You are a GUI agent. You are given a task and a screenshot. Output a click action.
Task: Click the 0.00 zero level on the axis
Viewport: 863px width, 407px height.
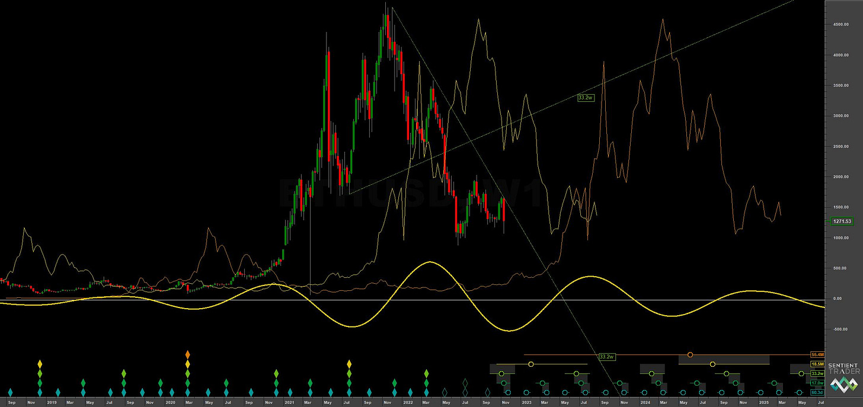tap(838, 299)
